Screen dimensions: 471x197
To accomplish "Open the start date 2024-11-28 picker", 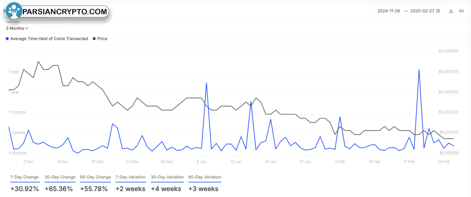I will pos(388,11).
